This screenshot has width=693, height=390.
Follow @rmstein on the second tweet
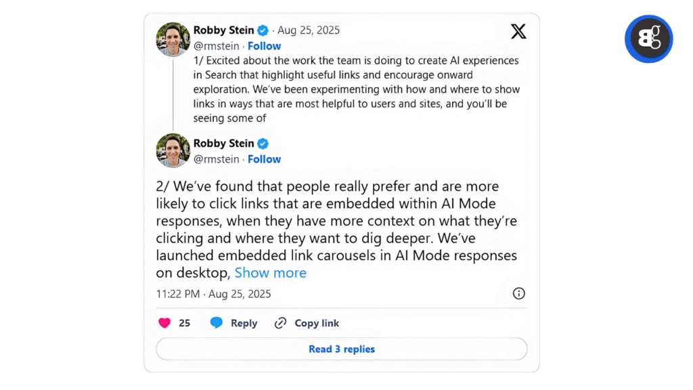point(264,158)
